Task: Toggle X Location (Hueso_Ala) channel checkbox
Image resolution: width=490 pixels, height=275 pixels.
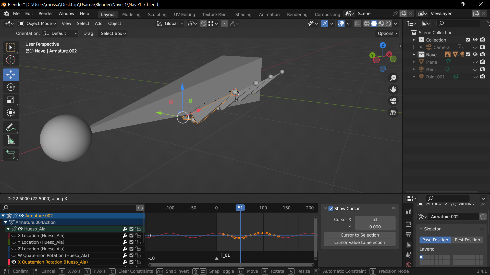Action: [131, 236]
